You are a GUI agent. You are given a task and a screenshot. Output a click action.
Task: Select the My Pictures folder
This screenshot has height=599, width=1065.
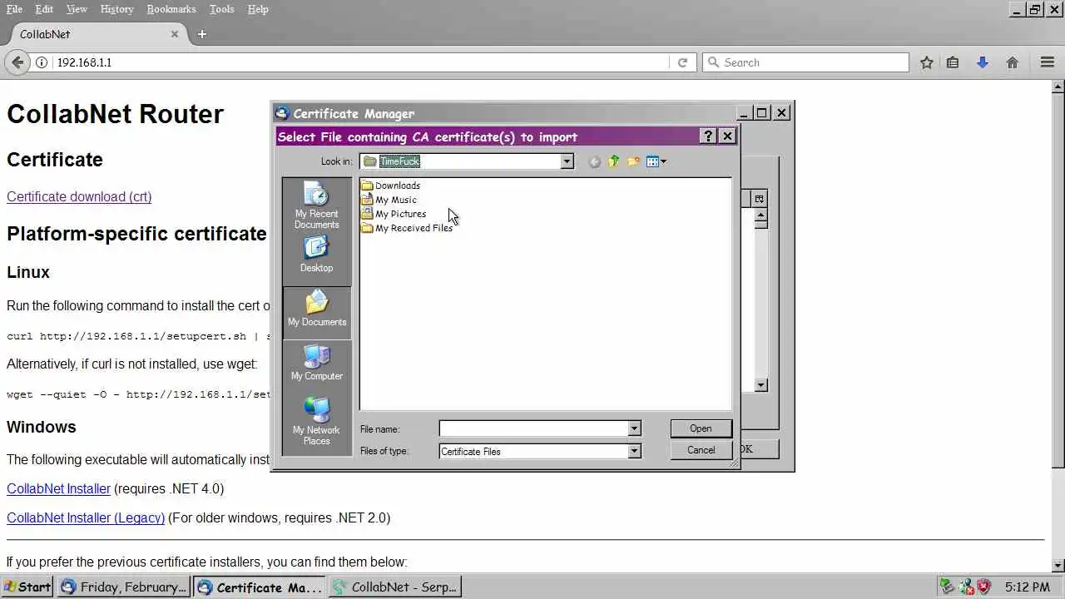[394, 214]
